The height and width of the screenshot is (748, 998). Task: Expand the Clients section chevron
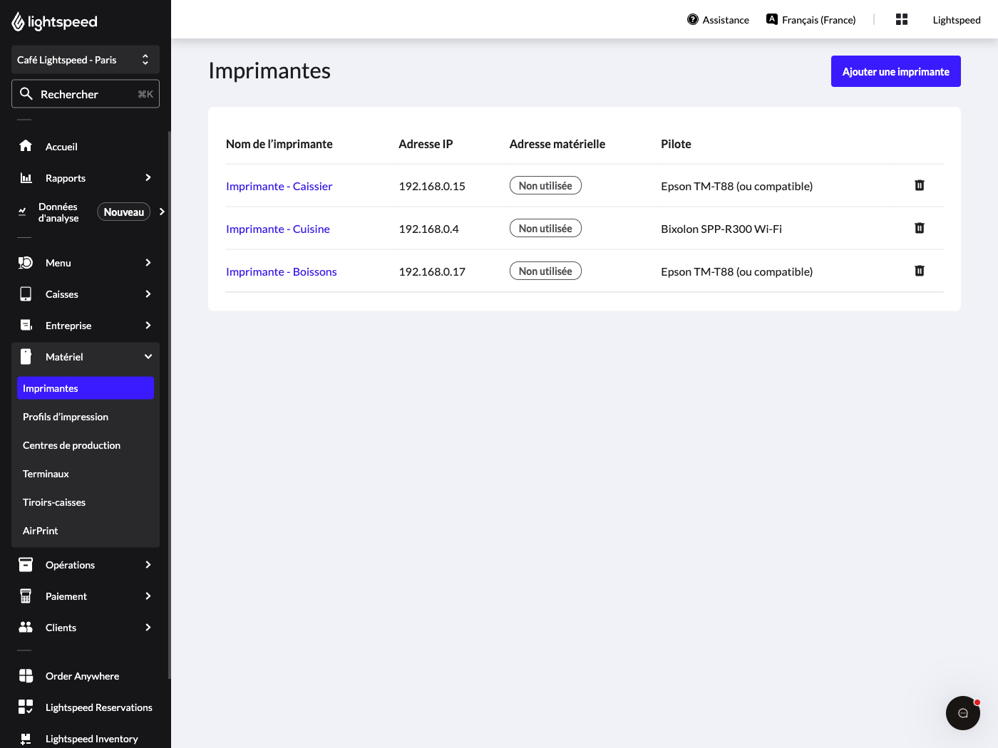pos(148,628)
